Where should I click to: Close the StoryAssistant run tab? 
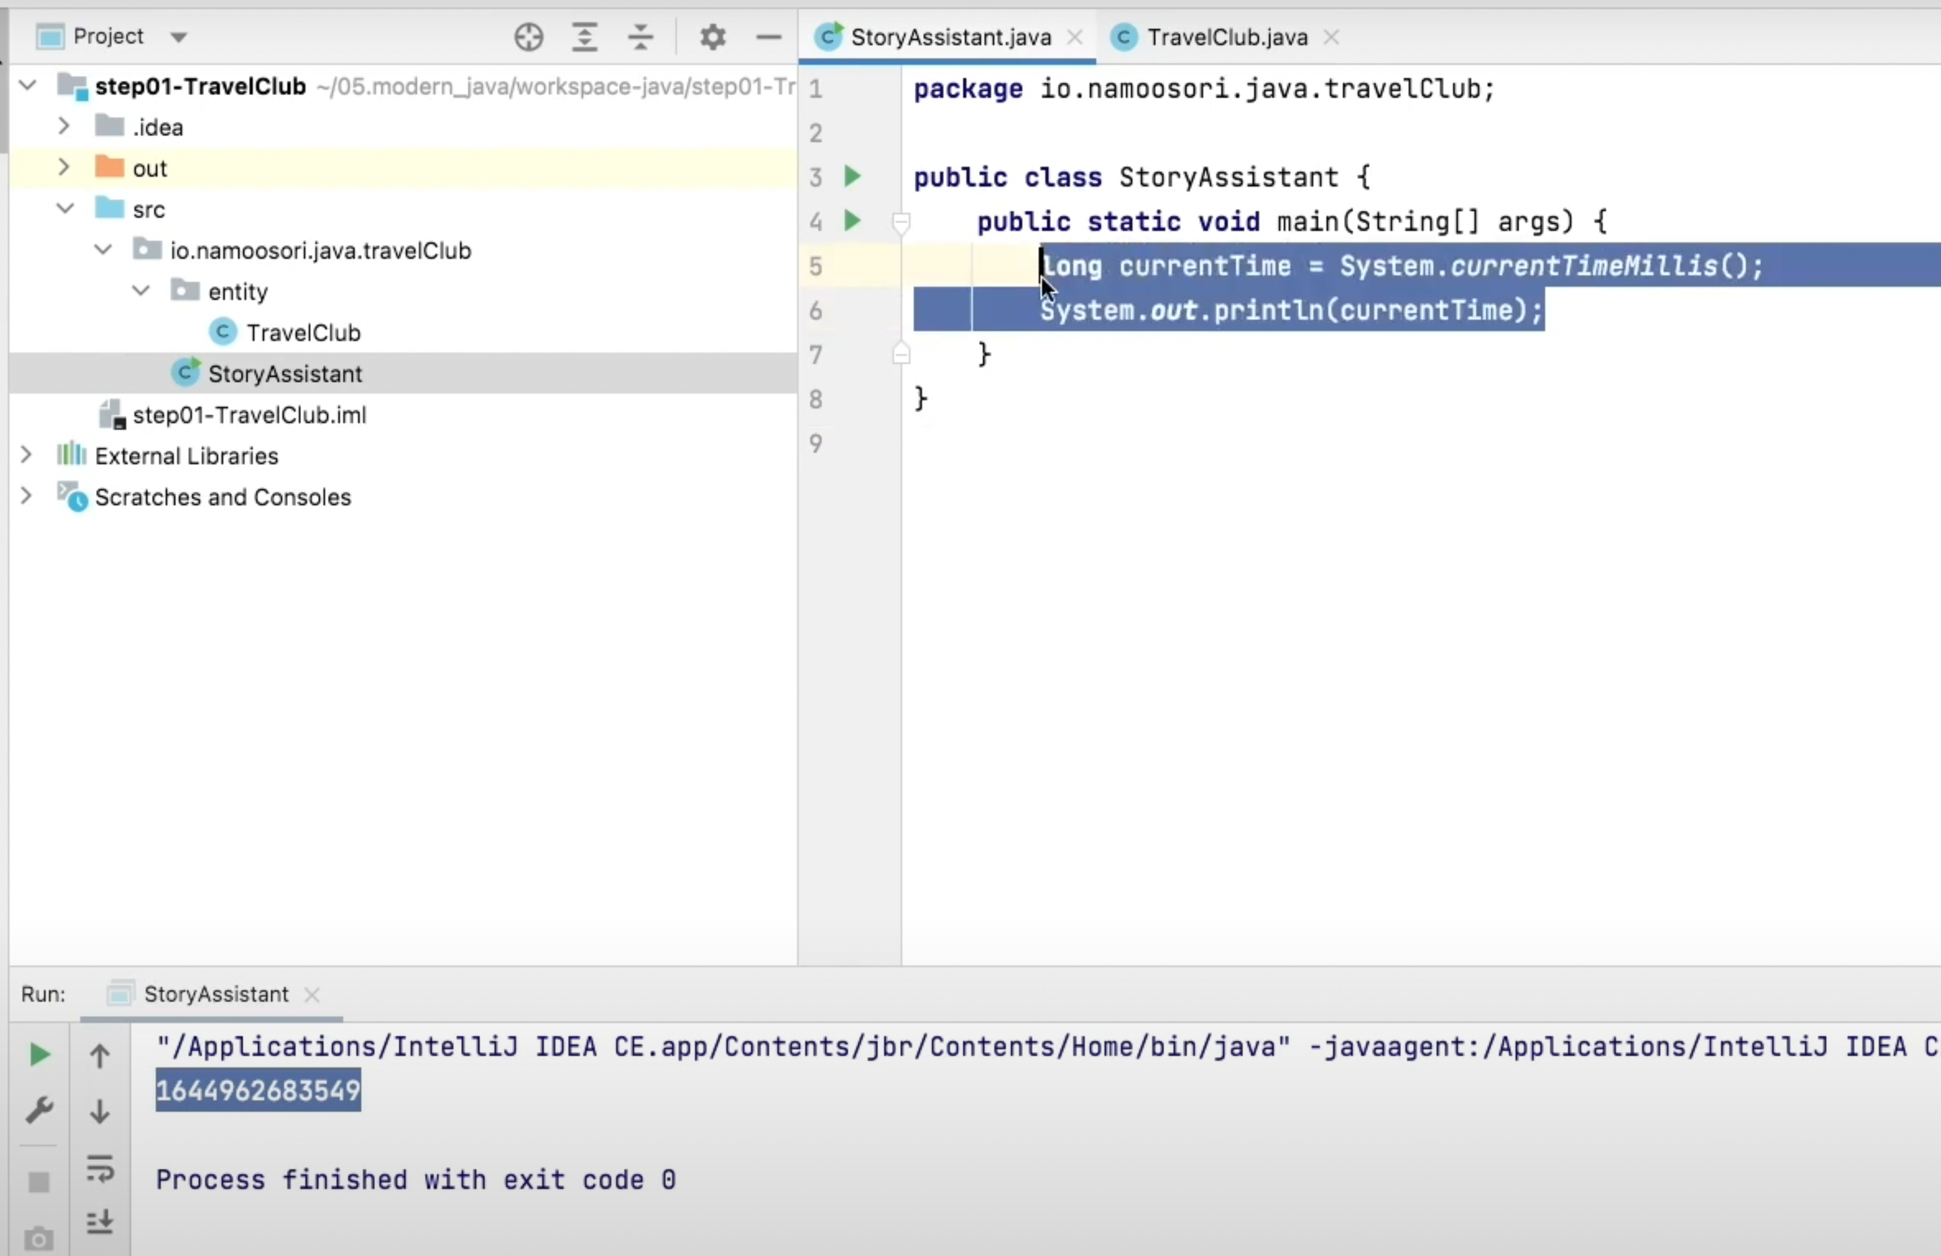pyautogui.click(x=311, y=994)
